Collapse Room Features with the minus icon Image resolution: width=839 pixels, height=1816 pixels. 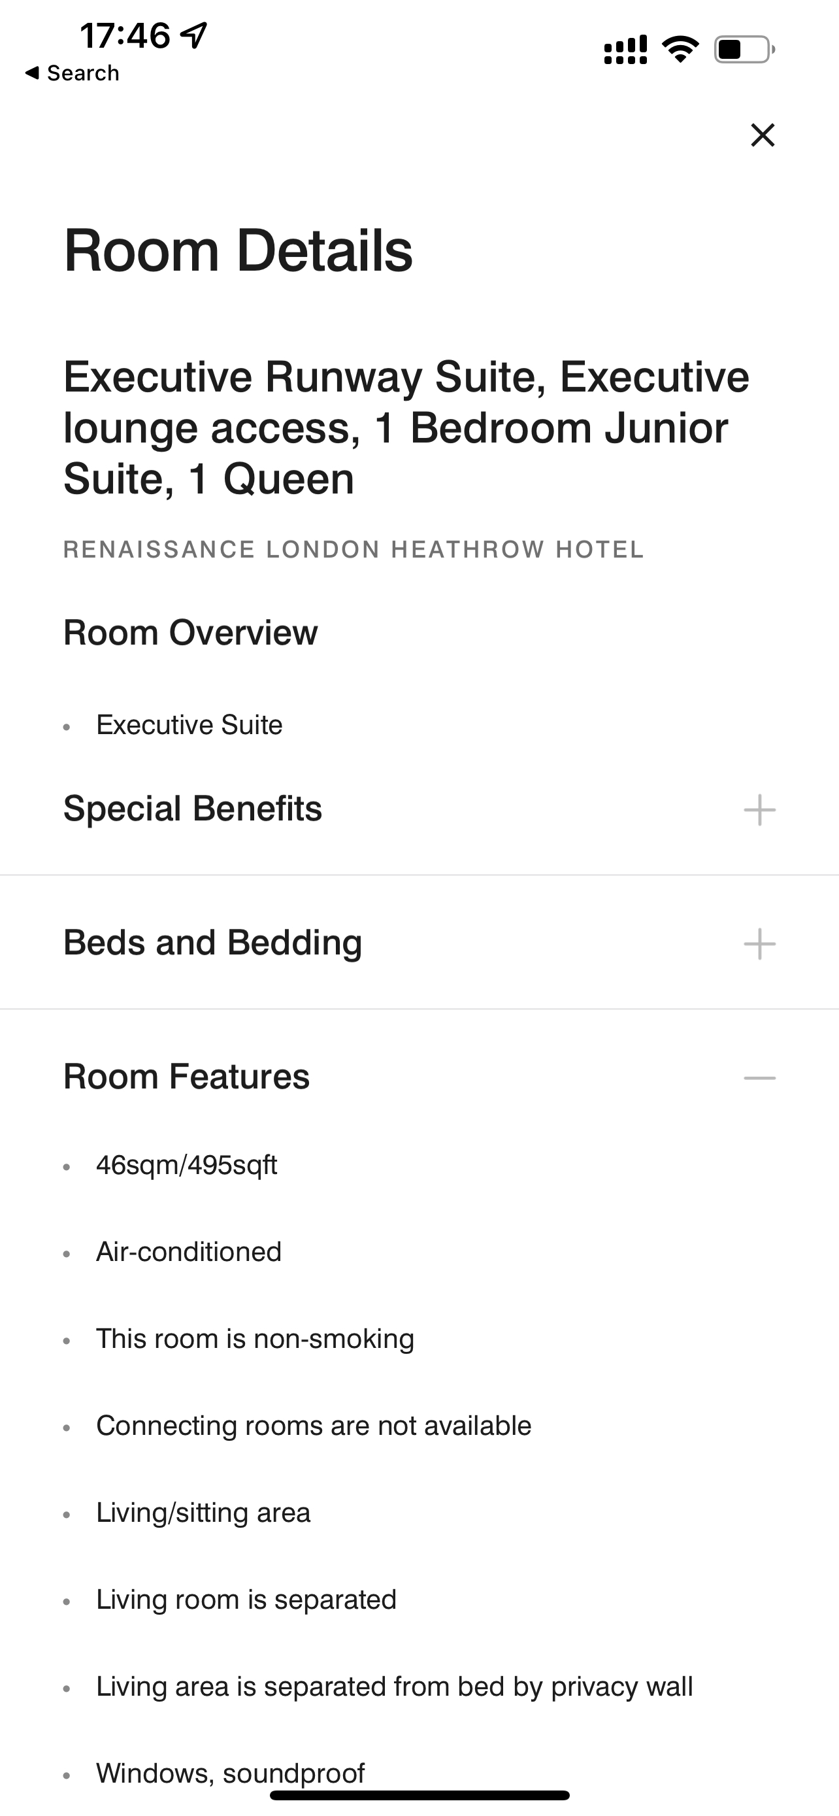click(759, 1077)
